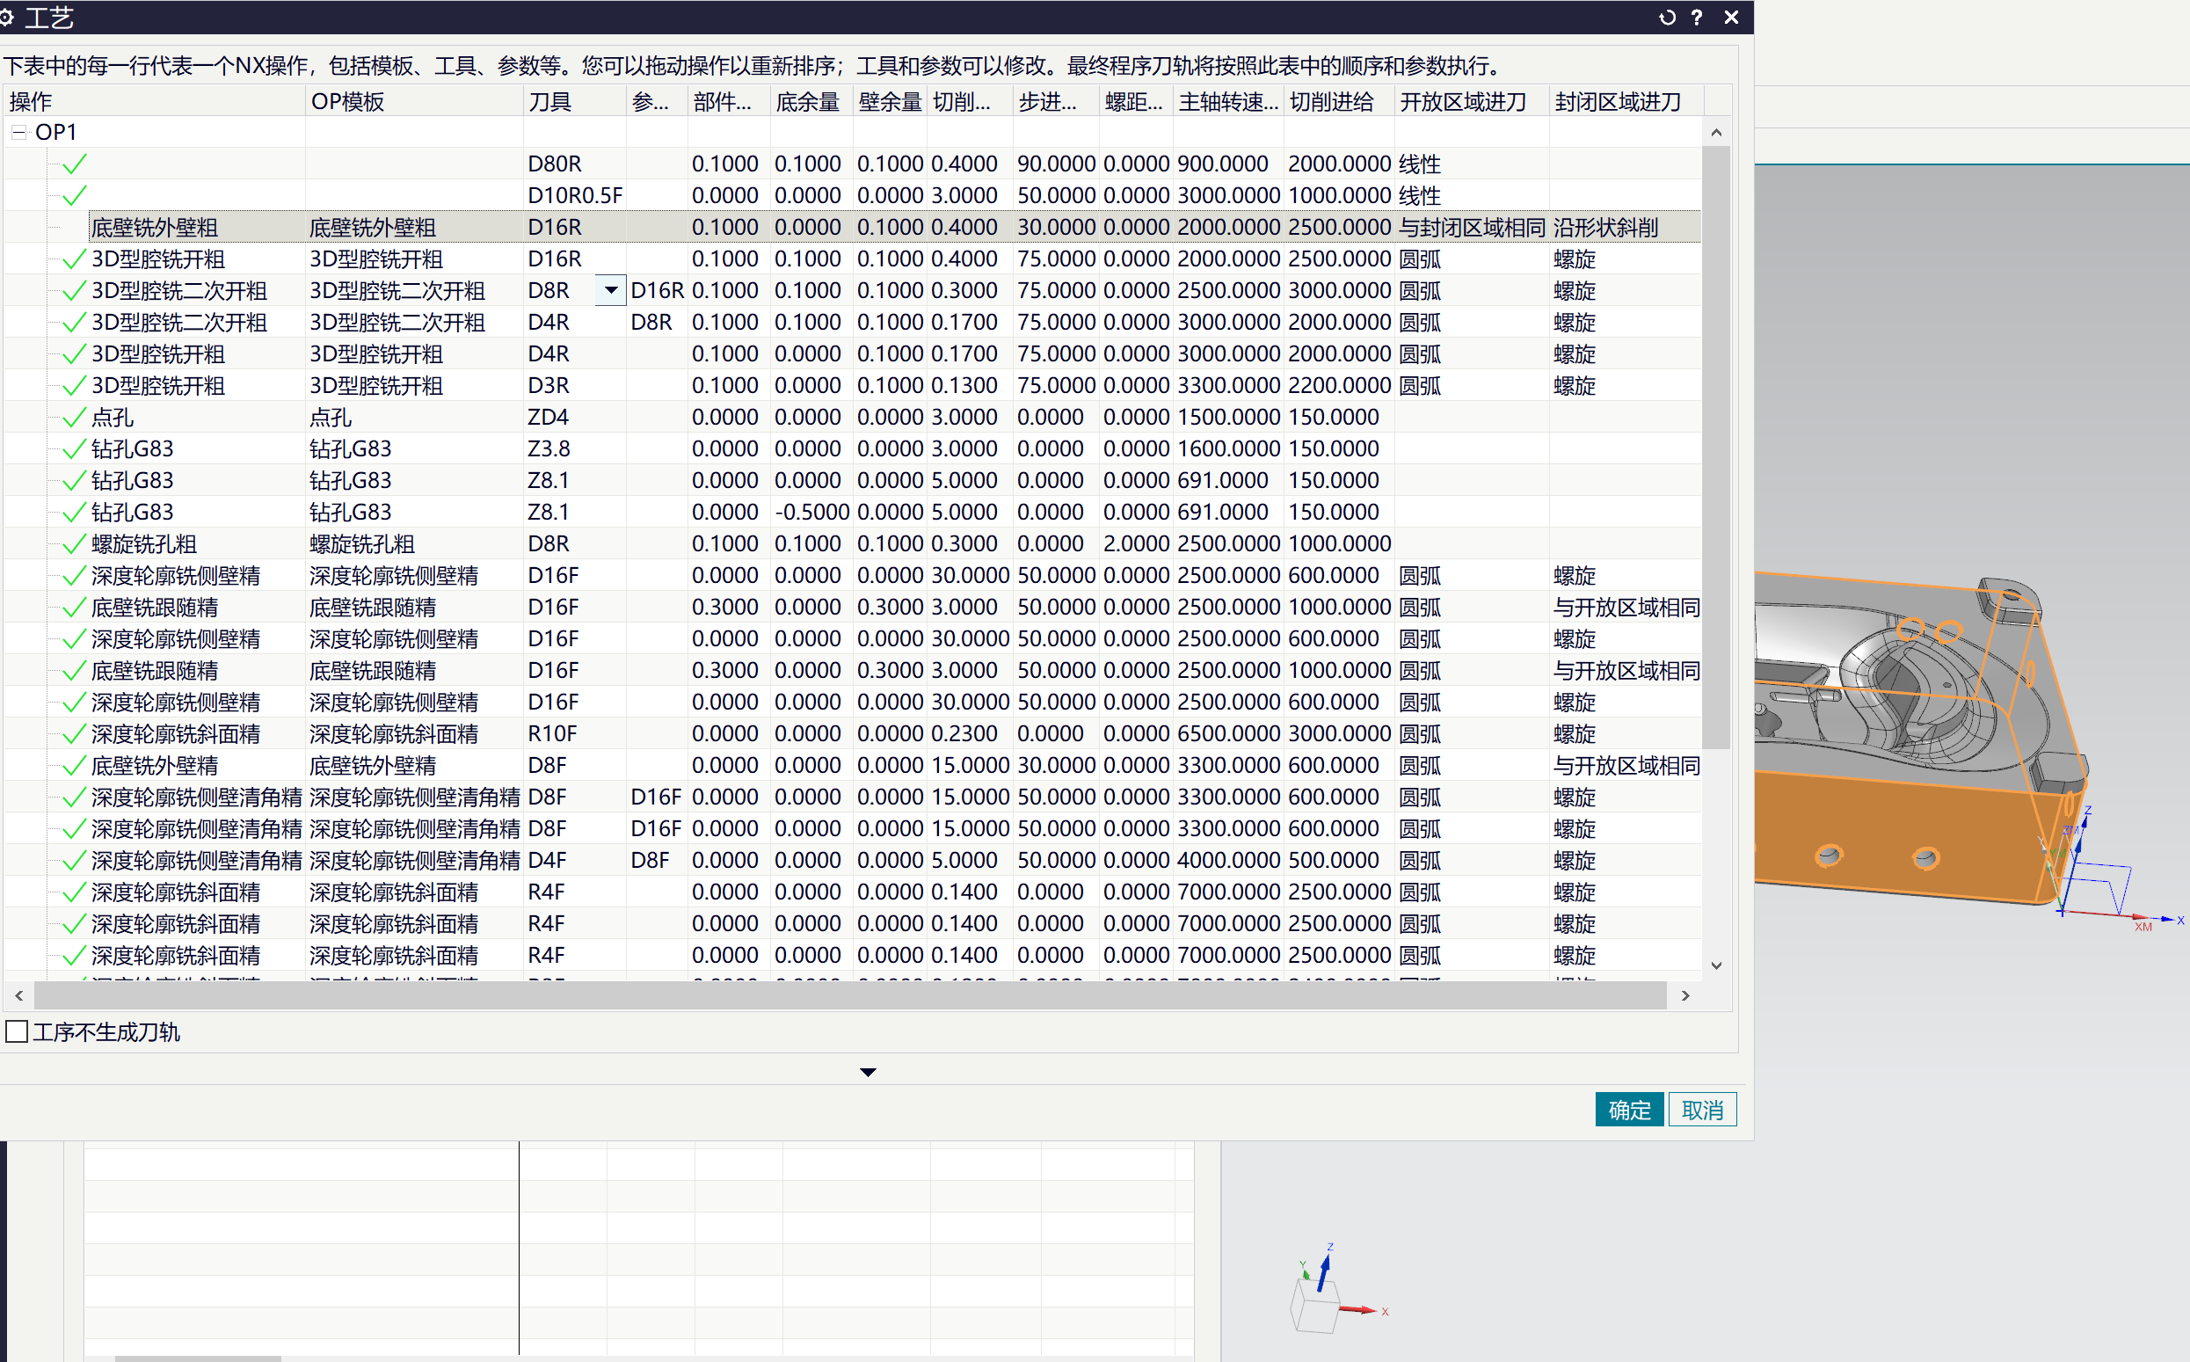Click the horizontal scroll left arrow

19,995
